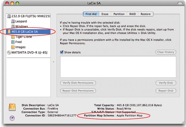The height and width of the screenshot is (127, 186).
Task: Select the FUJITSU hard drive icon
Action: (9, 16)
